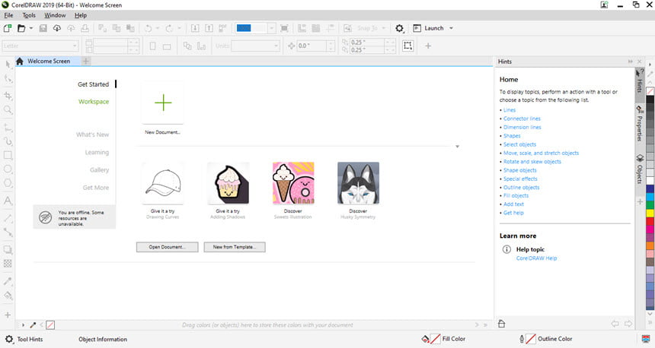The width and height of the screenshot is (655, 348).
Task: Open the Sweets Illustration thumbnail
Action: (x=293, y=183)
